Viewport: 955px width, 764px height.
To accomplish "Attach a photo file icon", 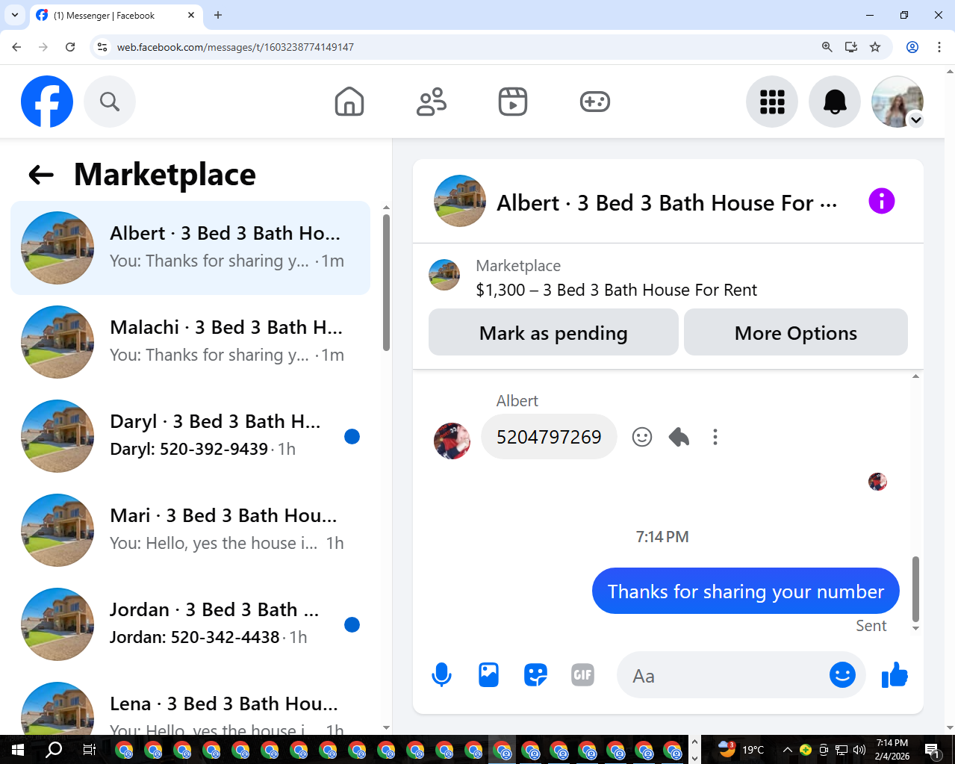I will (488, 675).
